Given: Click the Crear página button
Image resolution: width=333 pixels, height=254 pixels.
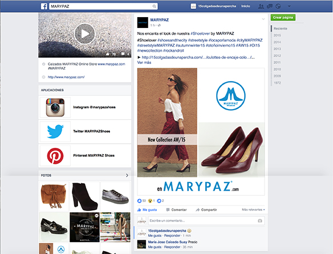Looking at the screenshot, I should tap(283, 18).
